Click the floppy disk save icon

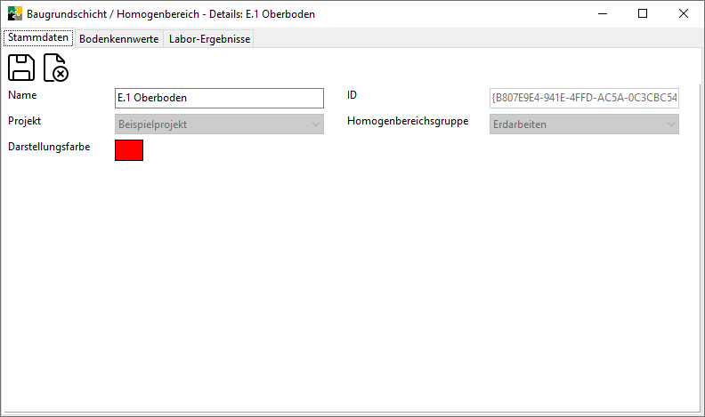click(21, 68)
